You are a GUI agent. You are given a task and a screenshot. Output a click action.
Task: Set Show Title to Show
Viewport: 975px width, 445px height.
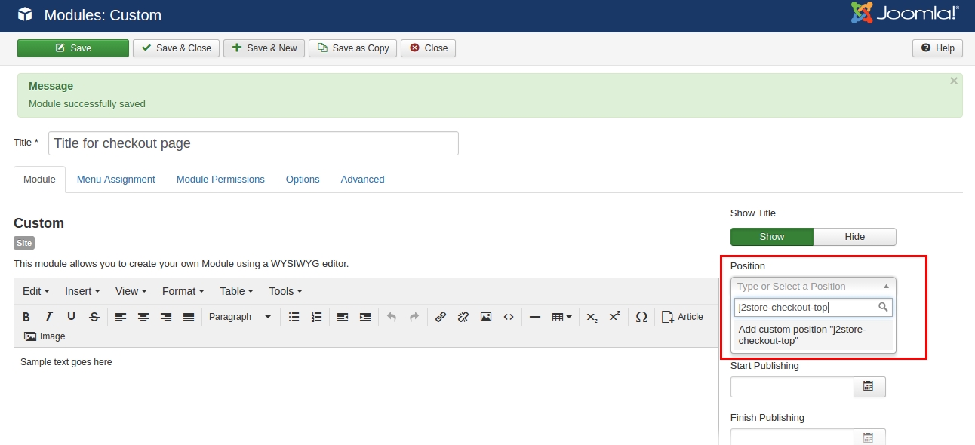coord(771,237)
